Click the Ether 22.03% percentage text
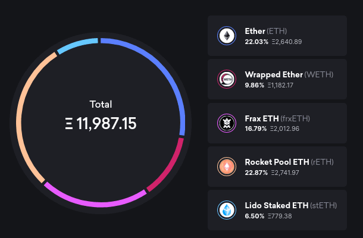Image resolution: width=363 pixels, height=238 pixels. click(256, 42)
